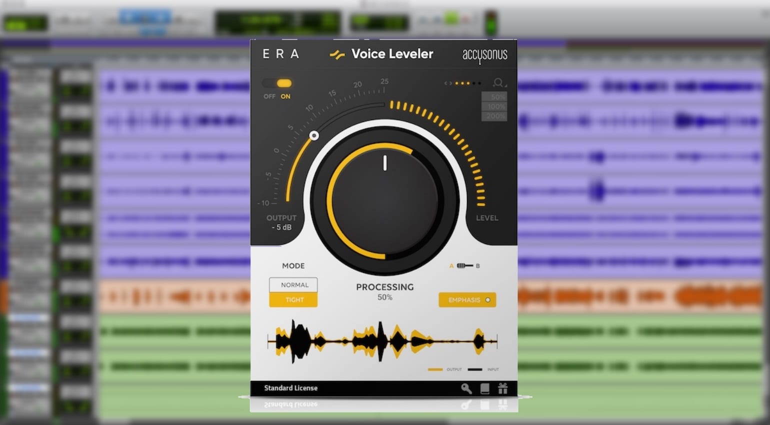Select the 100% zoom option
The width and height of the screenshot is (770, 425).
pos(494,106)
